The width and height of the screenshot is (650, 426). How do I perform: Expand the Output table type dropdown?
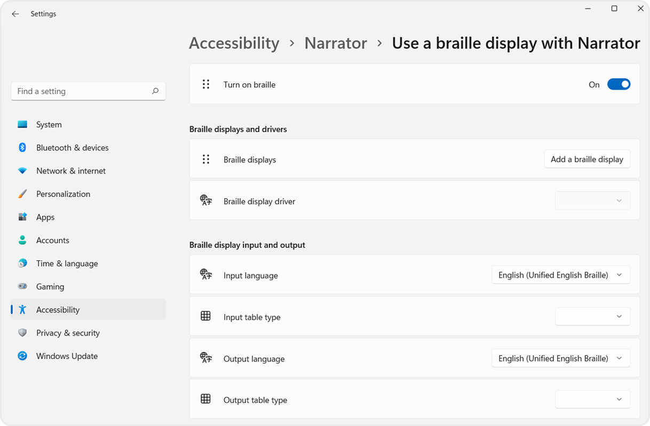(x=592, y=399)
